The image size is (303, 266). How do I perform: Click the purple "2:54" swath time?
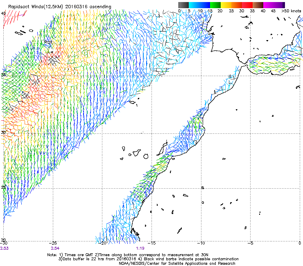point(55,248)
